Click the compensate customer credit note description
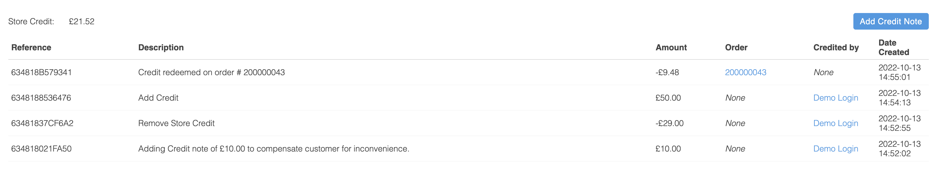The height and width of the screenshot is (174, 943). [x=273, y=149]
